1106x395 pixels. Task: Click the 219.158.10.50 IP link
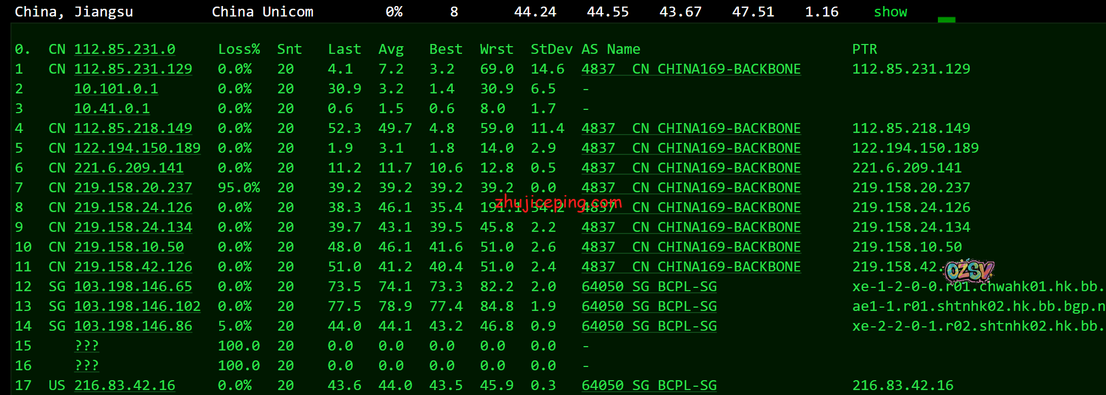click(129, 247)
